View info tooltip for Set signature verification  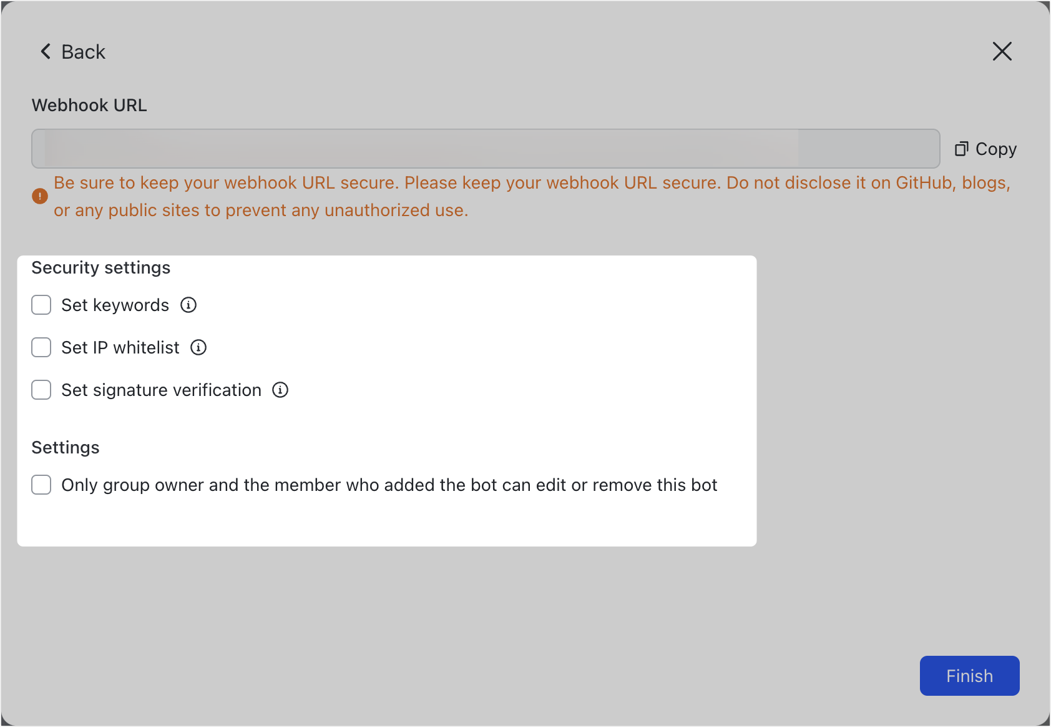(281, 390)
